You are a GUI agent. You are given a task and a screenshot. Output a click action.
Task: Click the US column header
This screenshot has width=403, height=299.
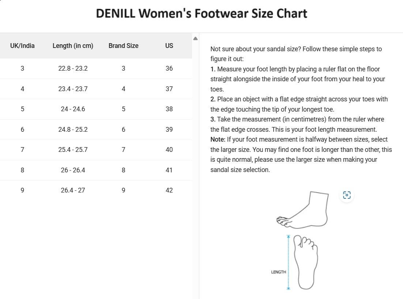tap(169, 46)
